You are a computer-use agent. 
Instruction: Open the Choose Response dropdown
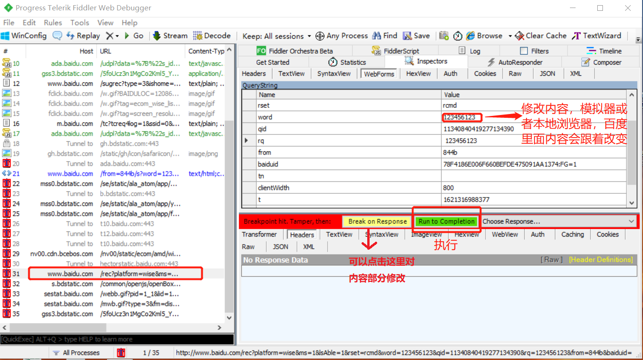pos(559,221)
